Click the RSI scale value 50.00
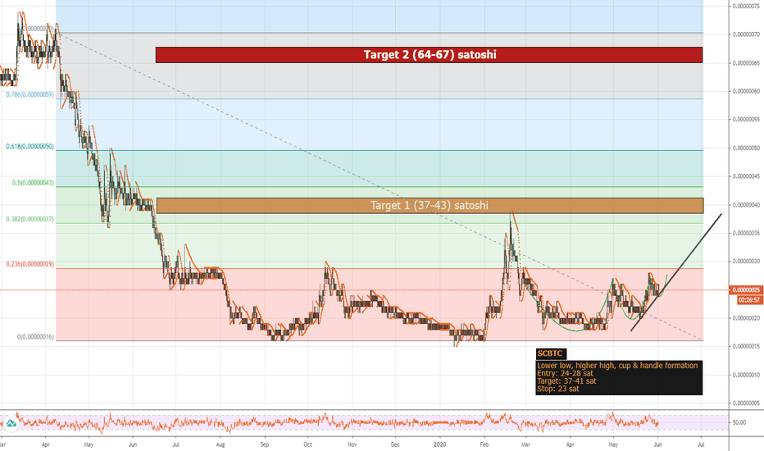The height and width of the screenshot is (451, 764). [739, 423]
